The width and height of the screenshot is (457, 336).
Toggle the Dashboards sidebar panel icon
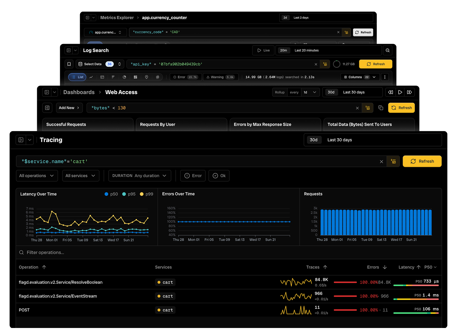47,92
